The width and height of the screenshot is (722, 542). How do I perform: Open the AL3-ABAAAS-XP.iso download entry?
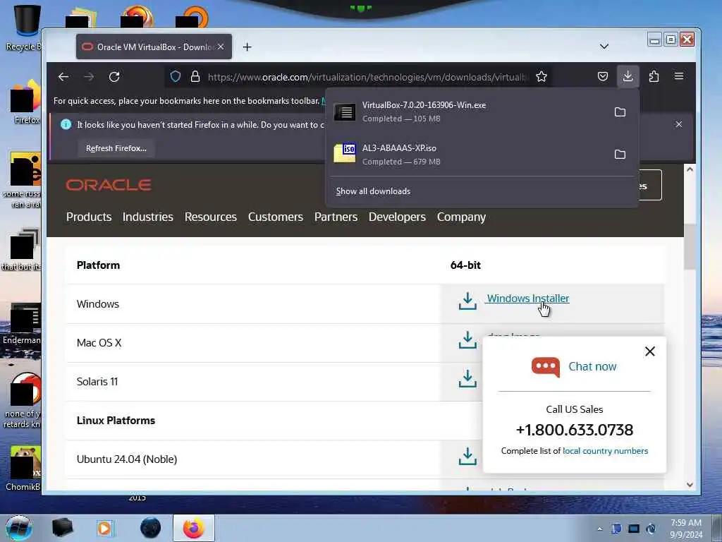468,155
